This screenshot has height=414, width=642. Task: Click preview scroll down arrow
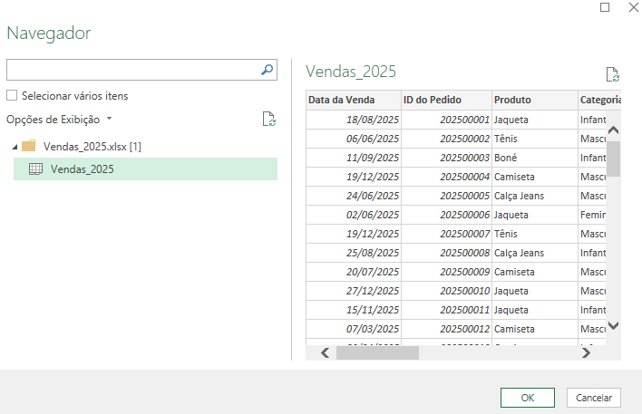pyautogui.click(x=613, y=325)
